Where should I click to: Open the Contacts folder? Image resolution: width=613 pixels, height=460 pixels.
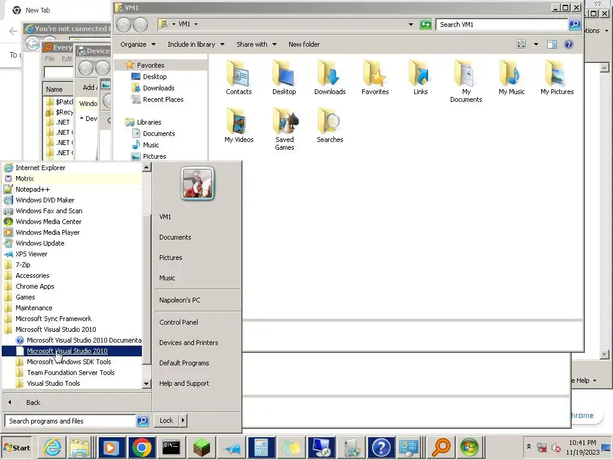pos(238,77)
